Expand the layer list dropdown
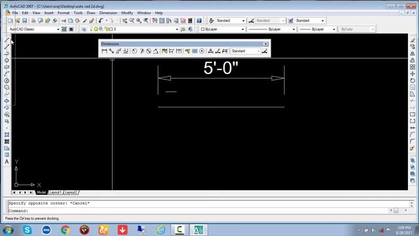The height and width of the screenshot is (236, 419). coord(177,29)
